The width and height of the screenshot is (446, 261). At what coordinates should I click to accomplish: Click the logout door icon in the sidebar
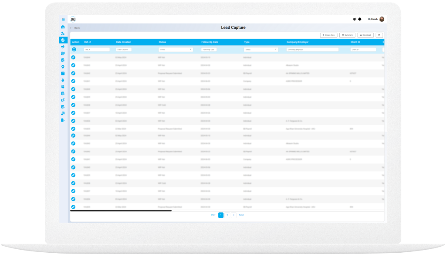(x=63, y=120)
